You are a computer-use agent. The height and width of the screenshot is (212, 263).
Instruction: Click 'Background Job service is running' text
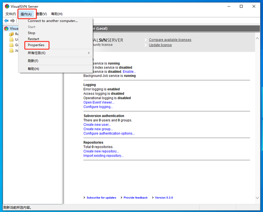[x=110, y=76]
